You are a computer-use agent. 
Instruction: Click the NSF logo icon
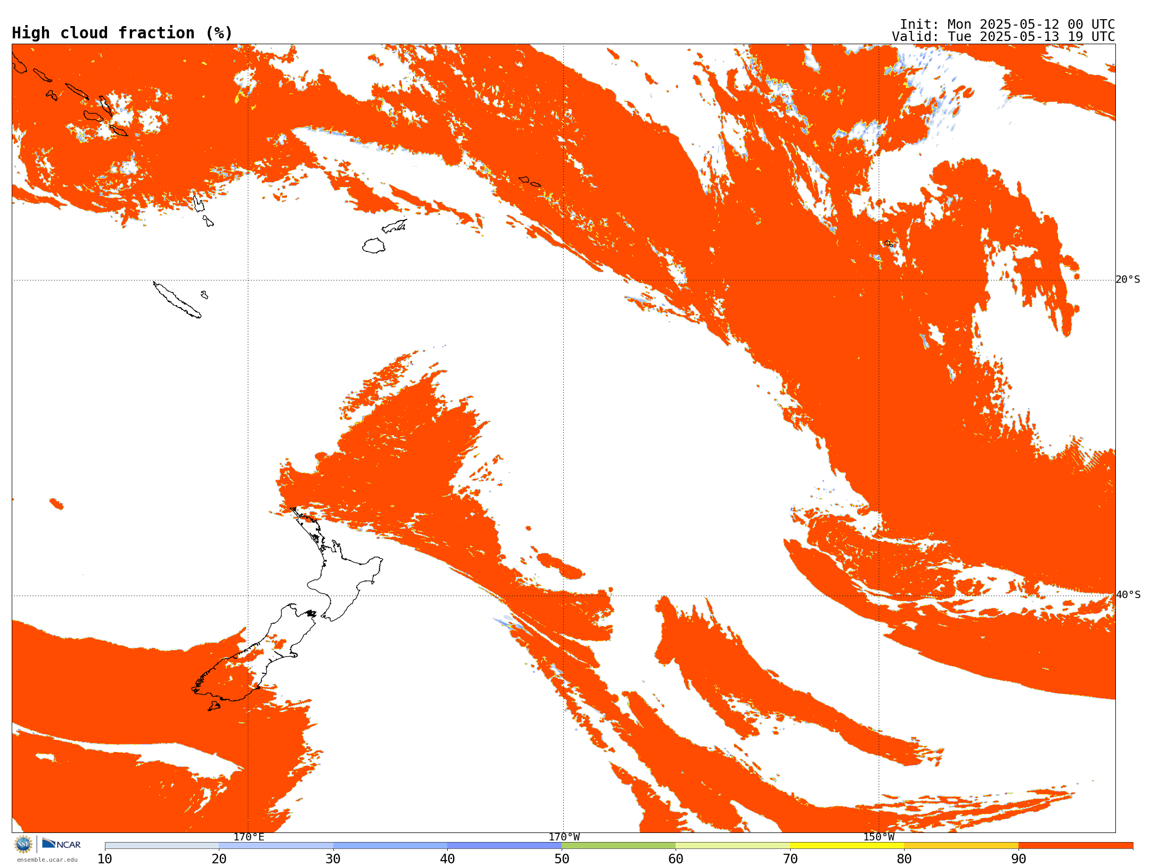pos(23,844)
